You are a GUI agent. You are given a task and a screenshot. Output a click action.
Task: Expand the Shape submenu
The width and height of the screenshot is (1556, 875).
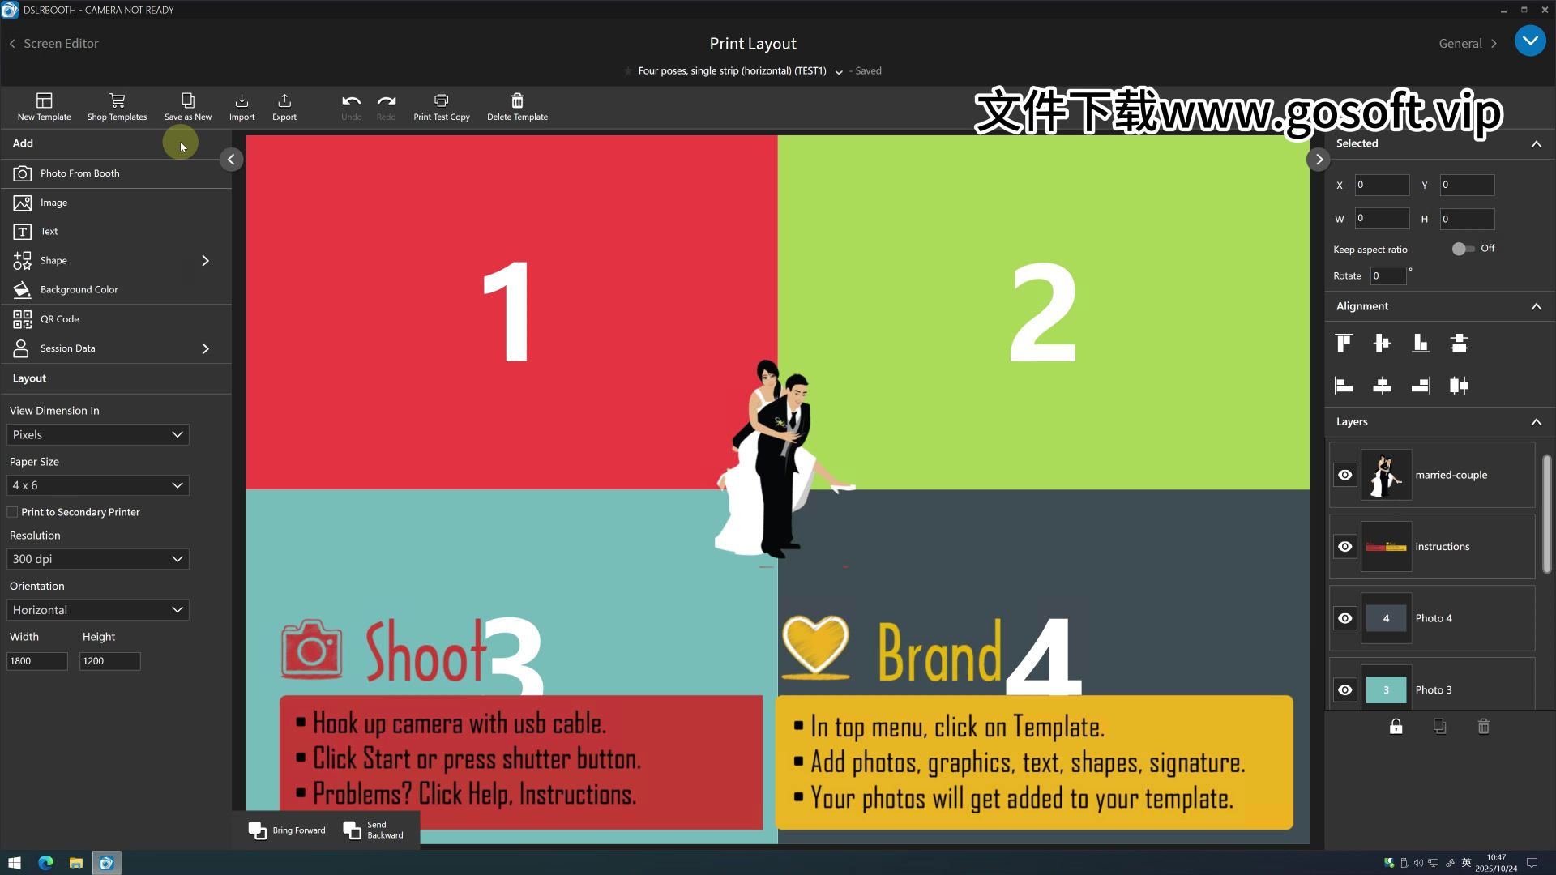pyautogui.click(x=205, y=260)
